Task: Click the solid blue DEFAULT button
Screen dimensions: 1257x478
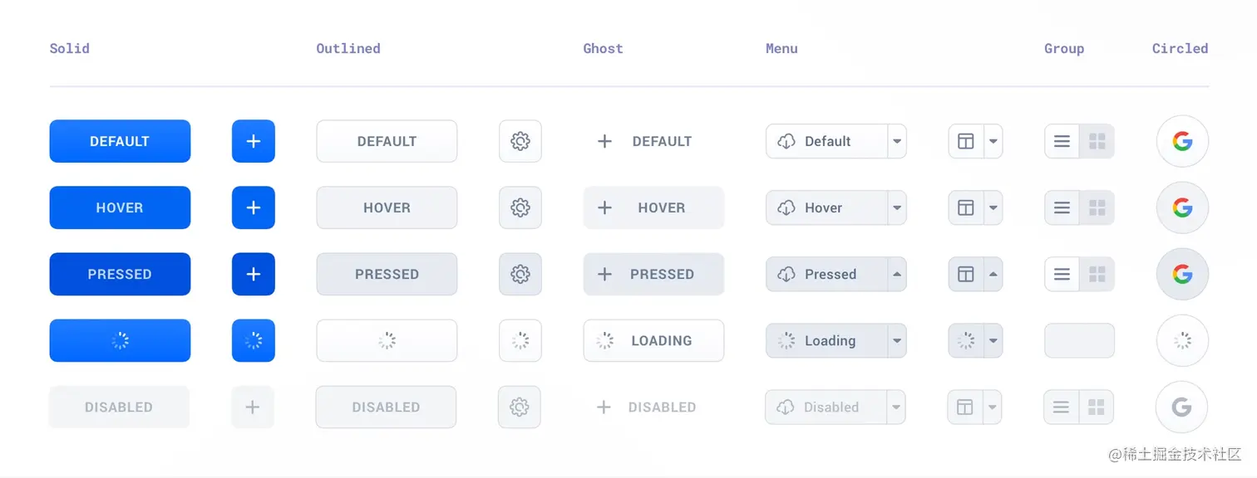Action: (120, 141)
